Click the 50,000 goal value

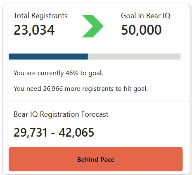pyautogui.click(x=141, y=30)
